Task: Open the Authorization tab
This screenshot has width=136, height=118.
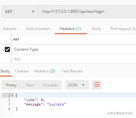Action: coord(38,29)
